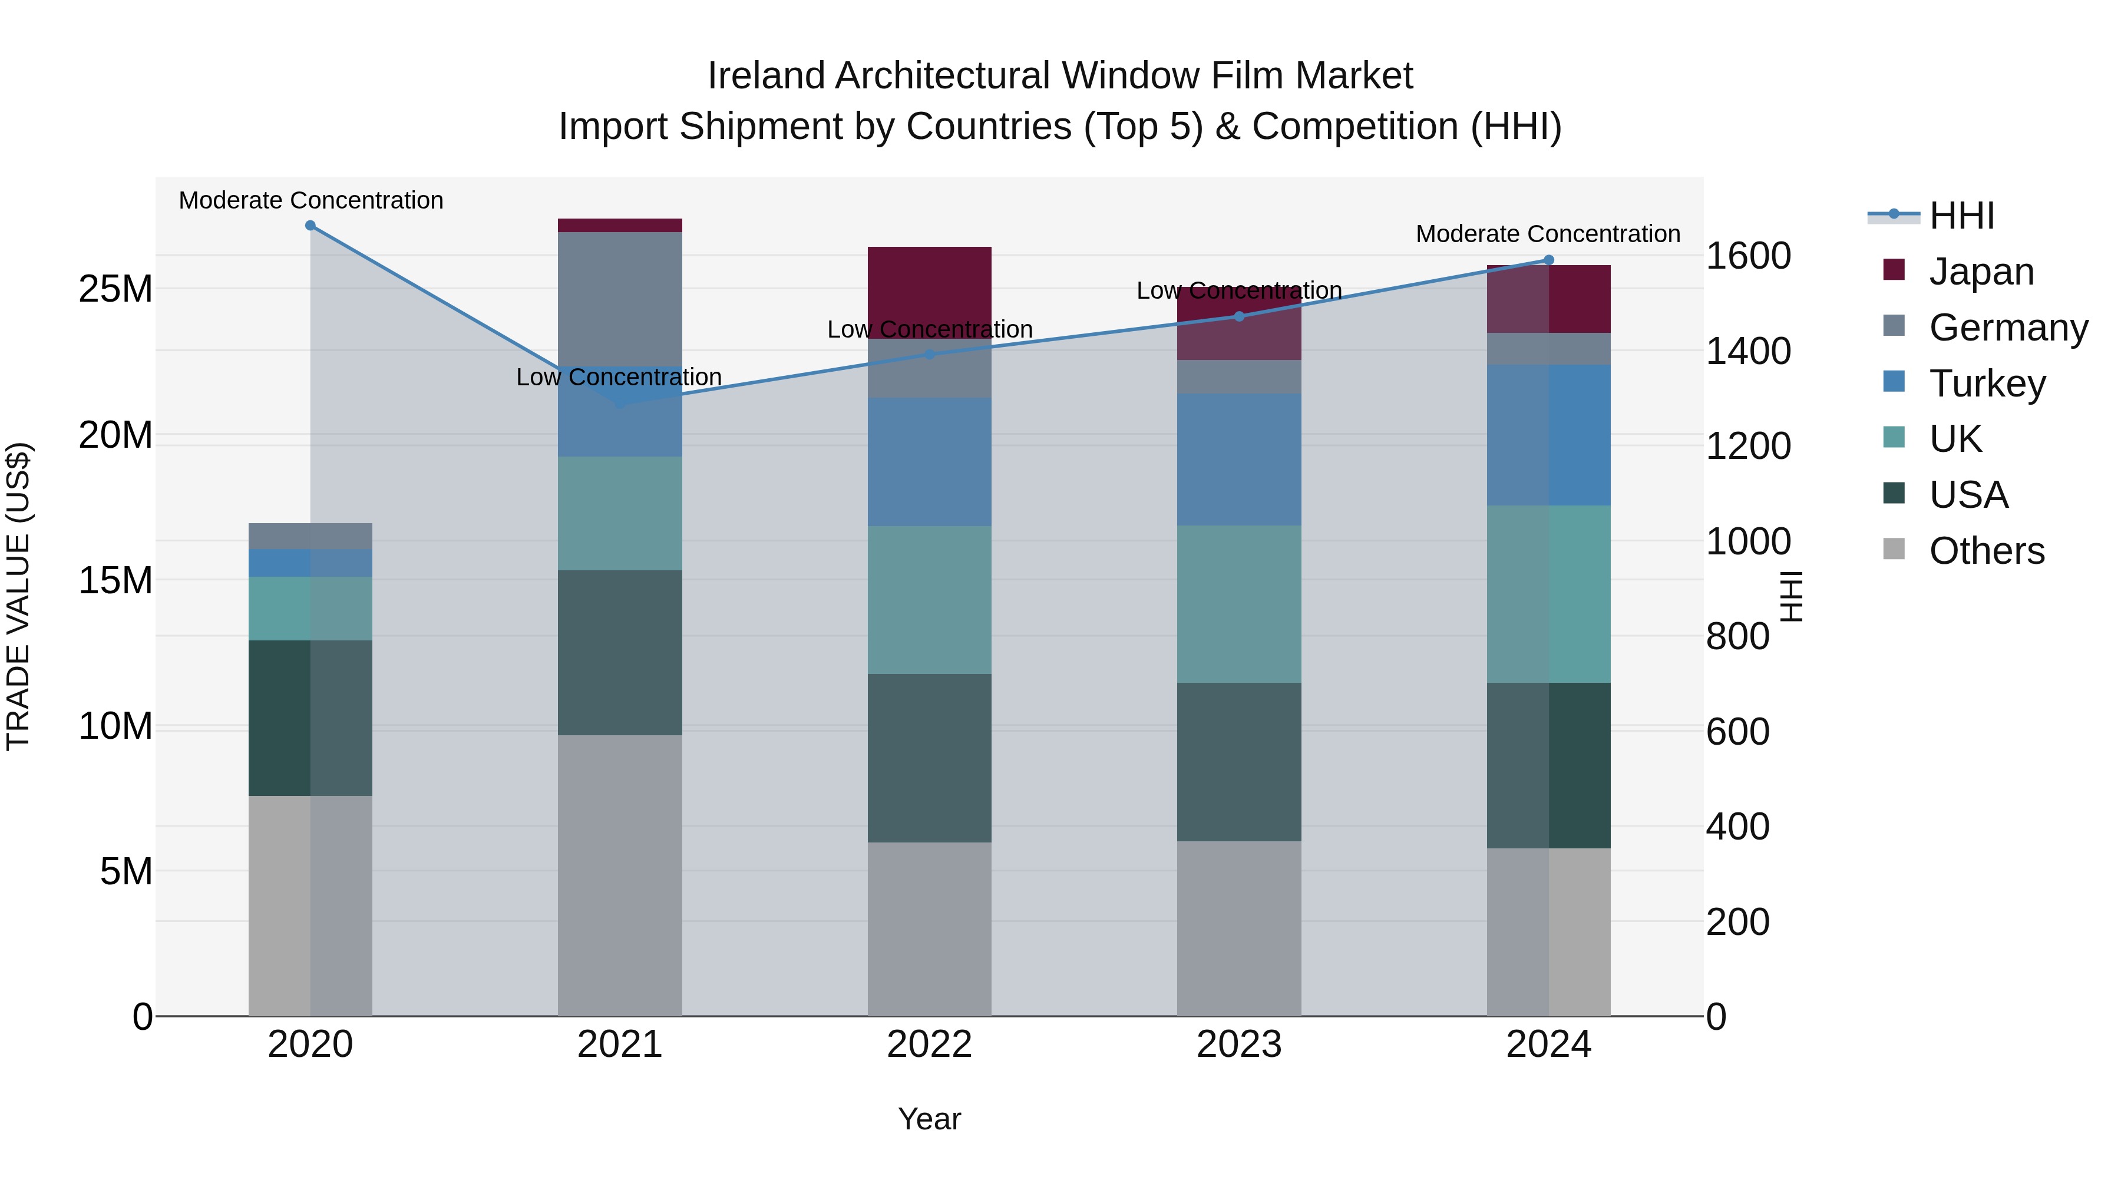
Task: Click the Japan dark red legend swatch
Action: click(1894, 269)
